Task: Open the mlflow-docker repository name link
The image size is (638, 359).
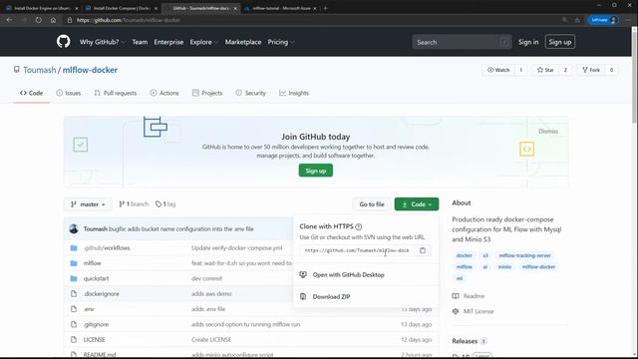Action: (x=90, y=70)
